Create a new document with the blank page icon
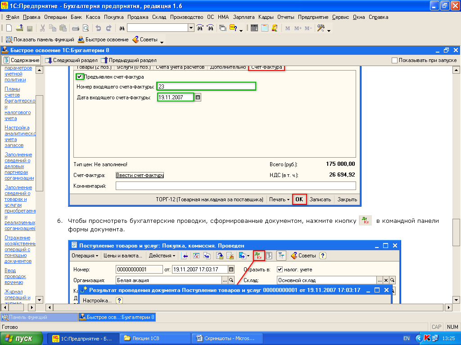Viewport: 461px width, 345px height. click(x=9, y=28)
